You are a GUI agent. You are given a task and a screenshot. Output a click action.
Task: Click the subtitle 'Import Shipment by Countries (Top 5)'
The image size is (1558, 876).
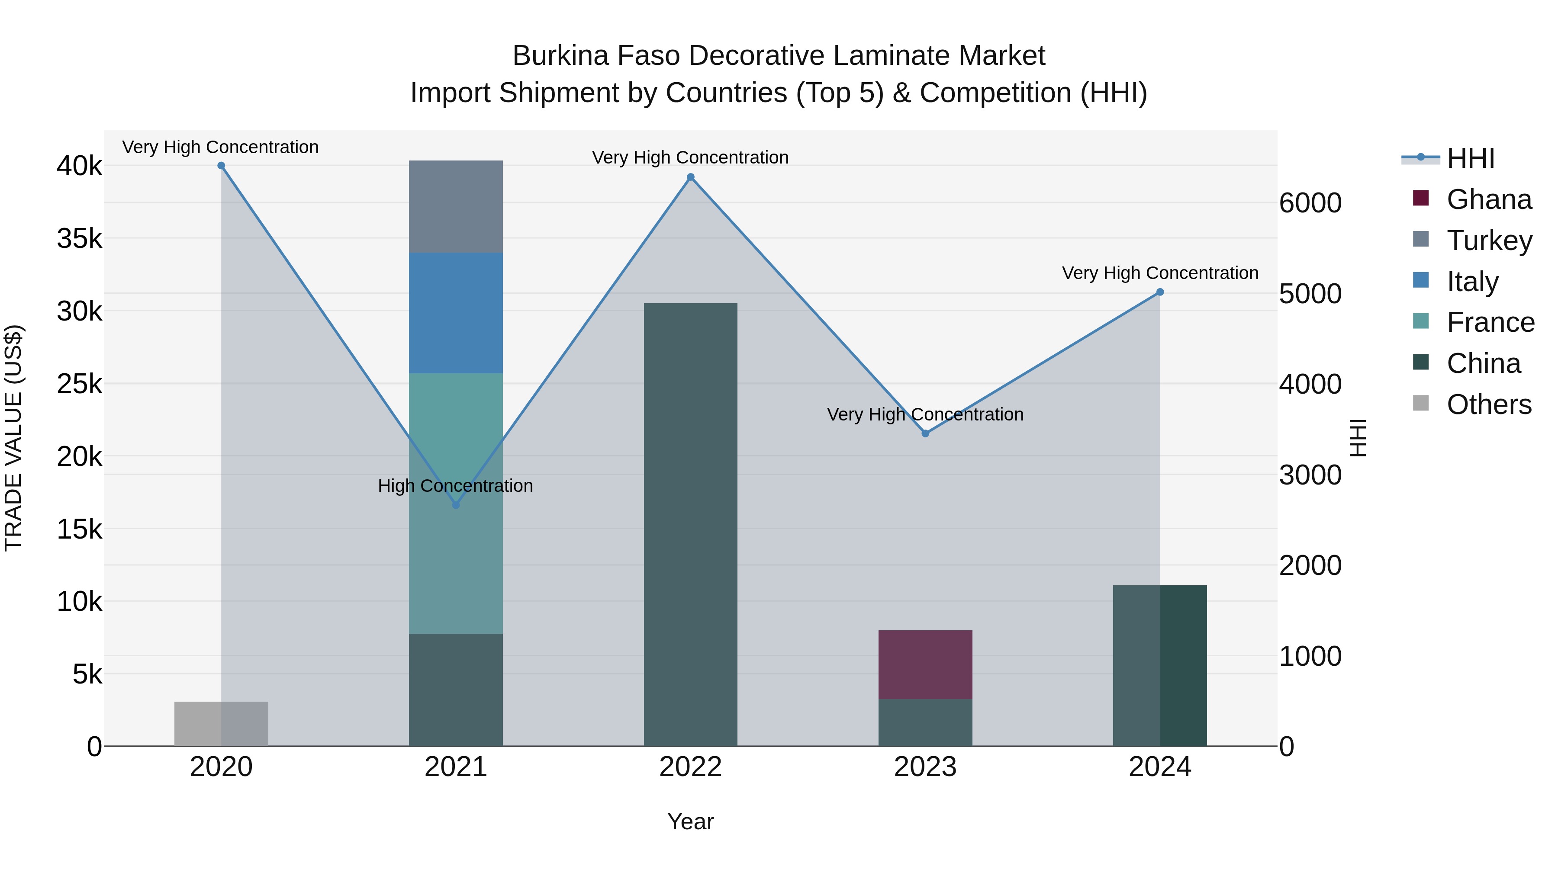pyautogui.click(x=647, y=93)
